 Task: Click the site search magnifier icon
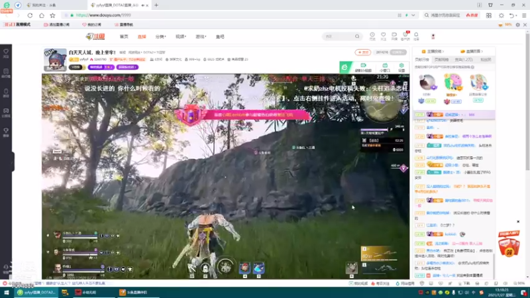pyautogui.click(x=357, y=36)
